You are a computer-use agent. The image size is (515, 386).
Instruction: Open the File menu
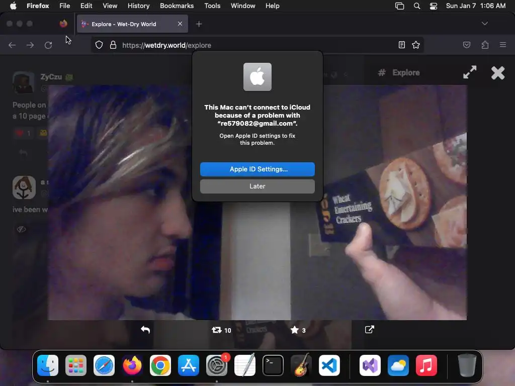65,6
